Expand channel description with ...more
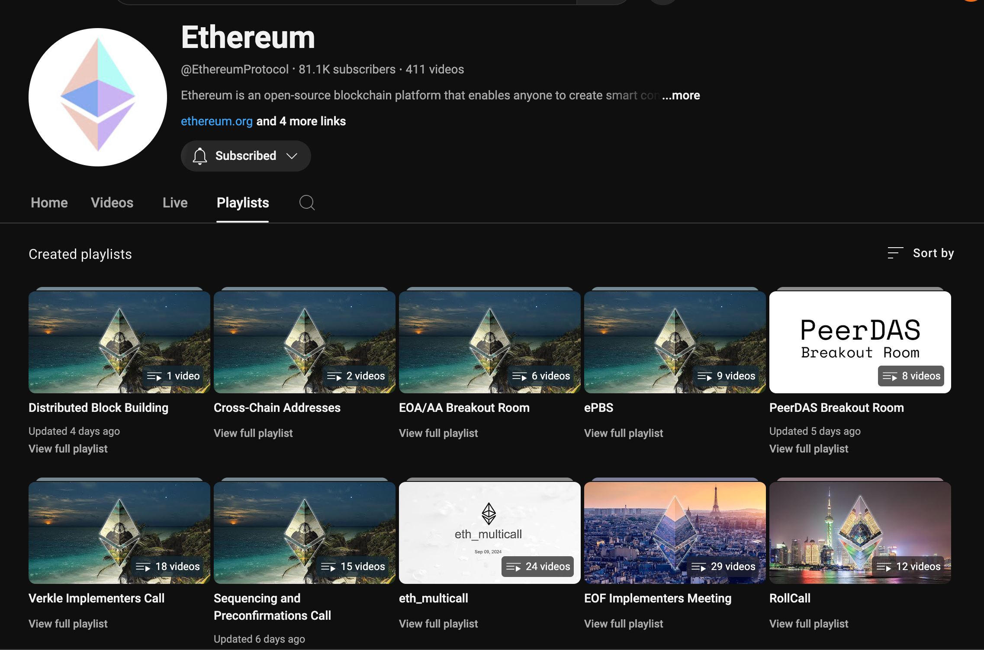This screenshot has height=650, width=984. coord(681,96)
